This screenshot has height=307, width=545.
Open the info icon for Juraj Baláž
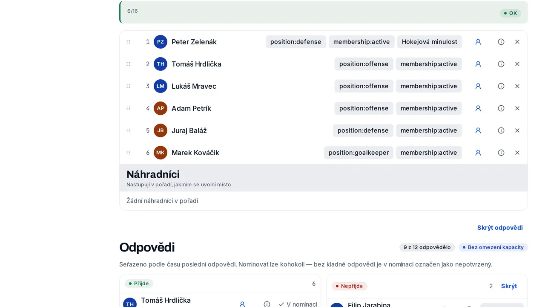(501, 130)
